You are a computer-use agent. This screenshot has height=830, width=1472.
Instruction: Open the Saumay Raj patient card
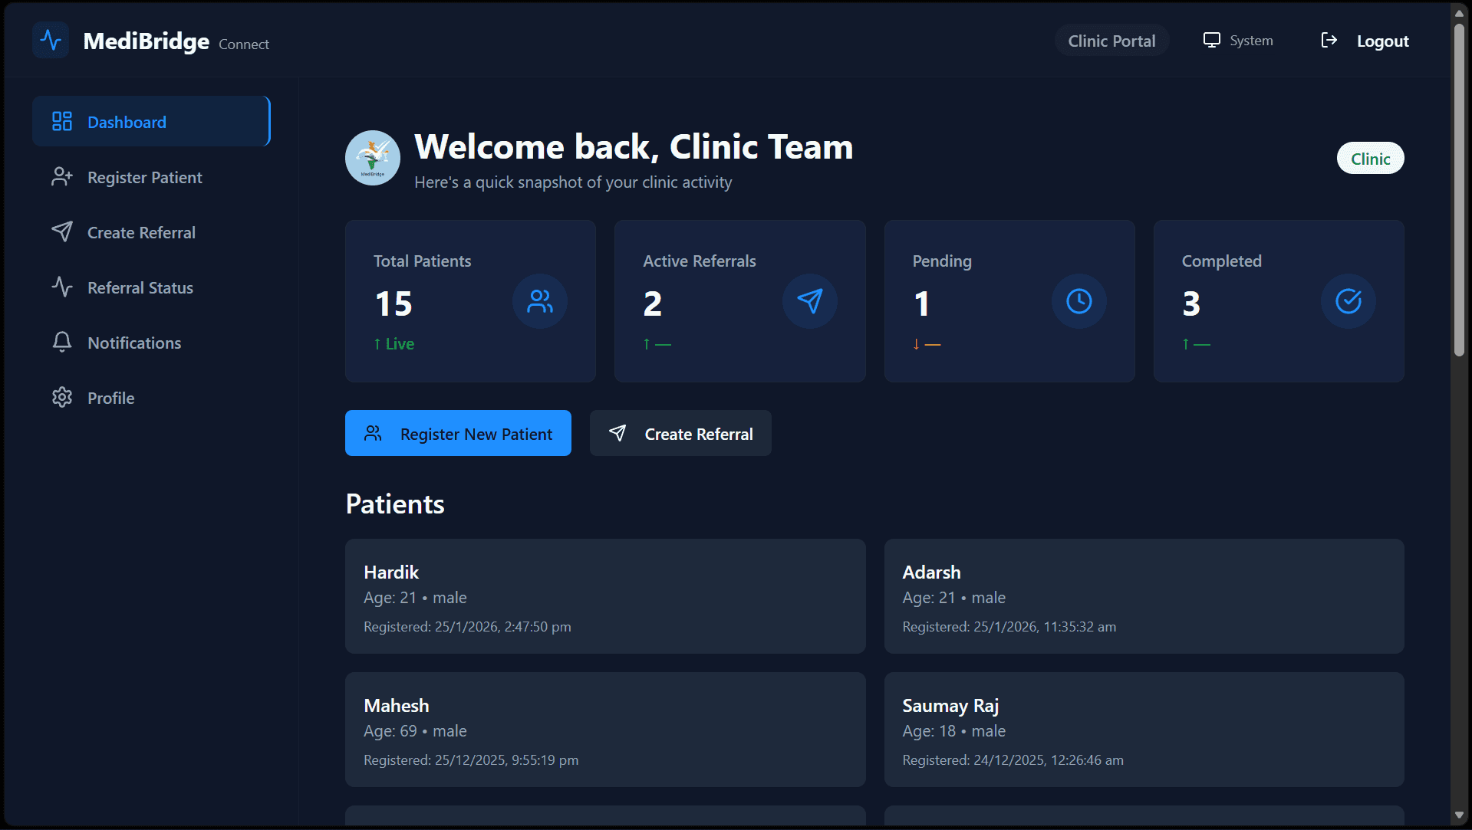tap(1144, 730)
